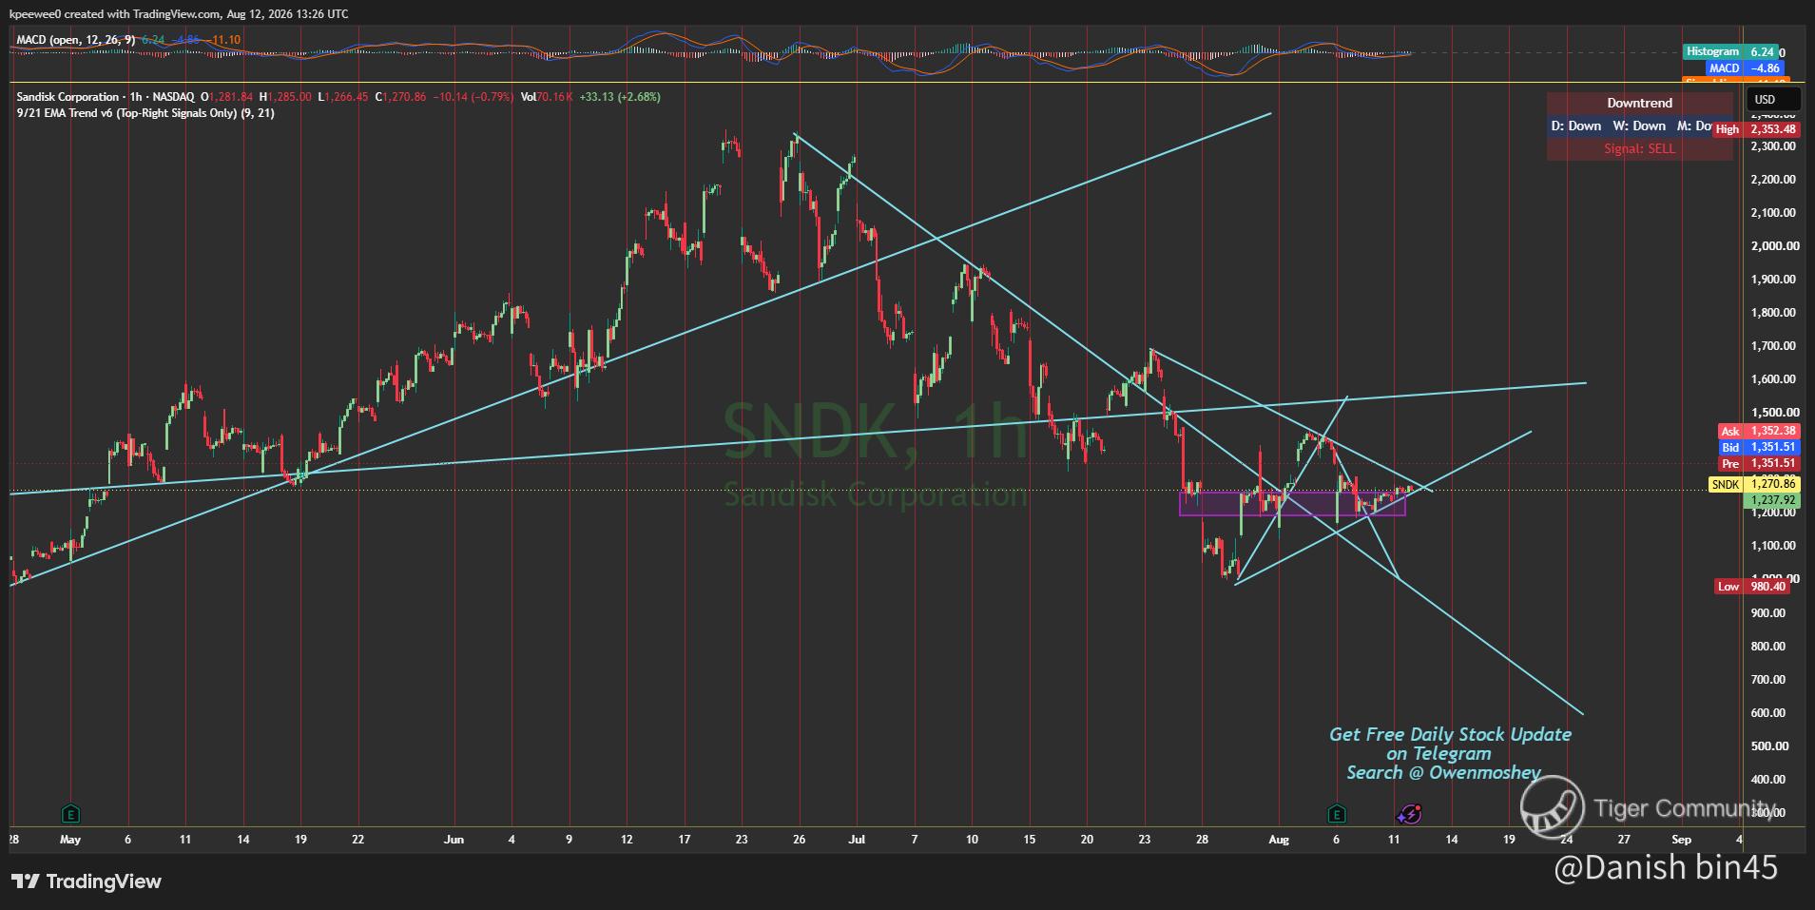Click the 'D: Down' trend cell
This screenshot has height=910, width=1815.
point(1576,126)
